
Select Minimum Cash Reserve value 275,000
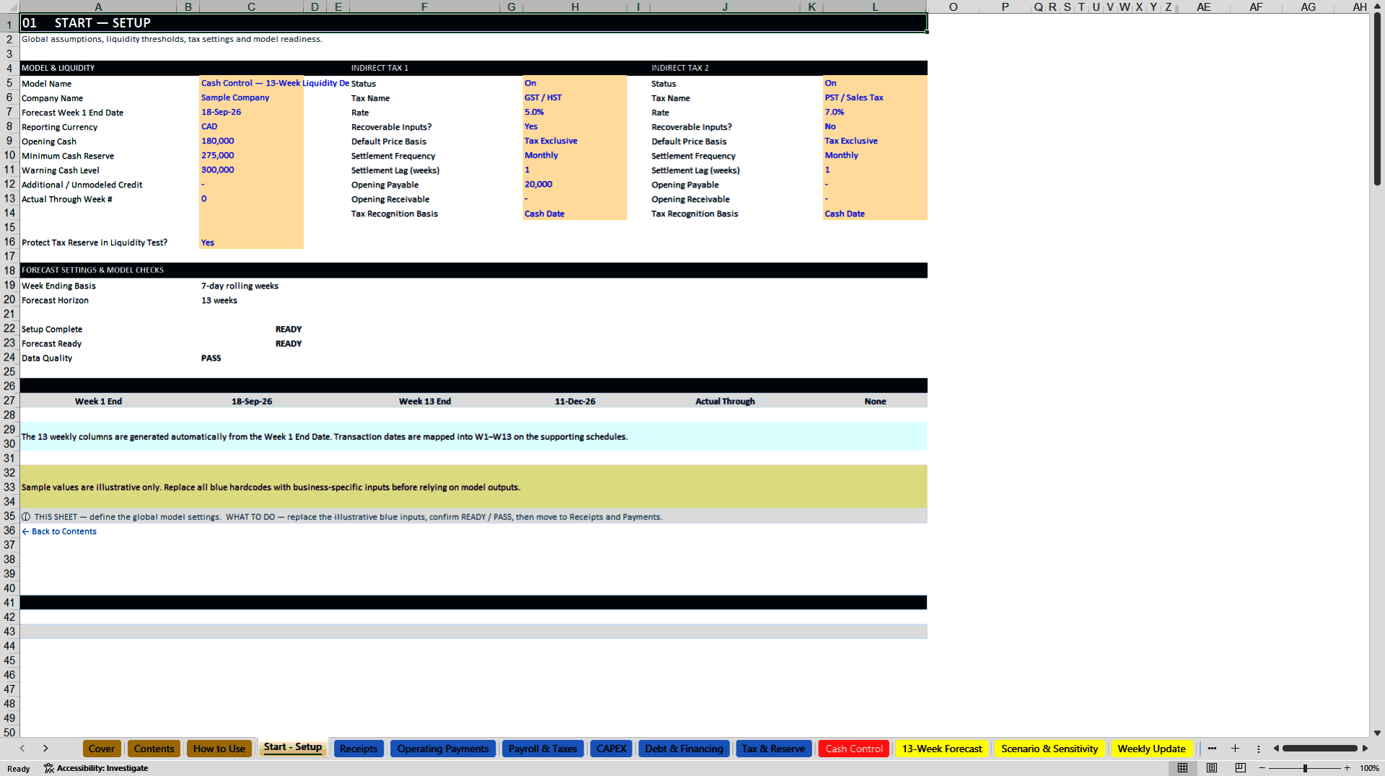(x=251, y=156)
